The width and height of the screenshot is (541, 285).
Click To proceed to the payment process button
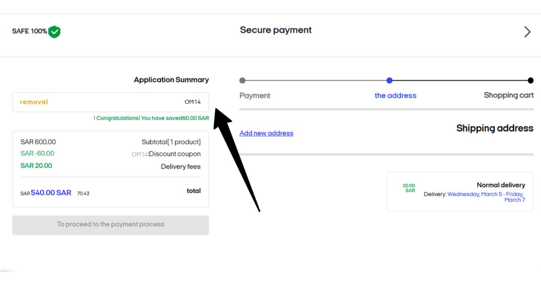[x=111, y=225]
